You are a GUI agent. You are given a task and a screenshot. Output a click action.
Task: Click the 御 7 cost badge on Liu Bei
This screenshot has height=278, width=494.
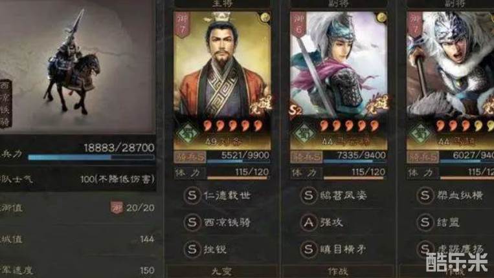tap(182, 25)
